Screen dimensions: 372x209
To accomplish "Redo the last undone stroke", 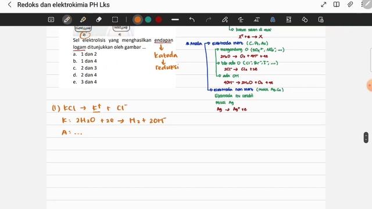I will (208, 20).
